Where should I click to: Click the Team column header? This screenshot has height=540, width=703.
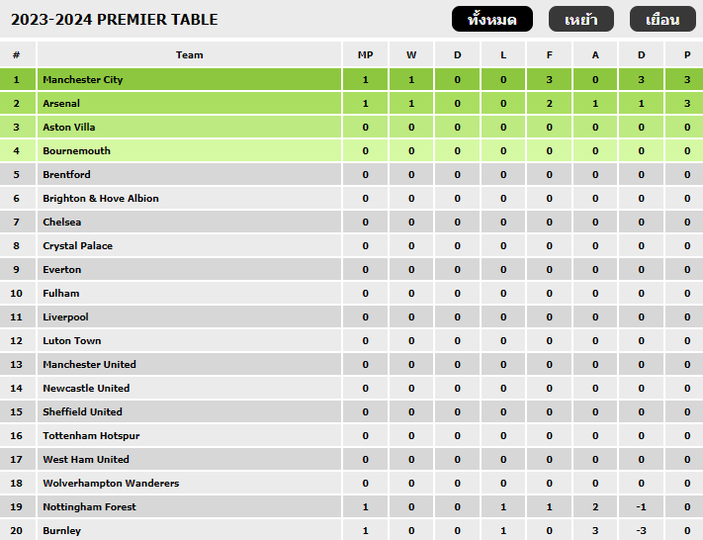point(189,55)
